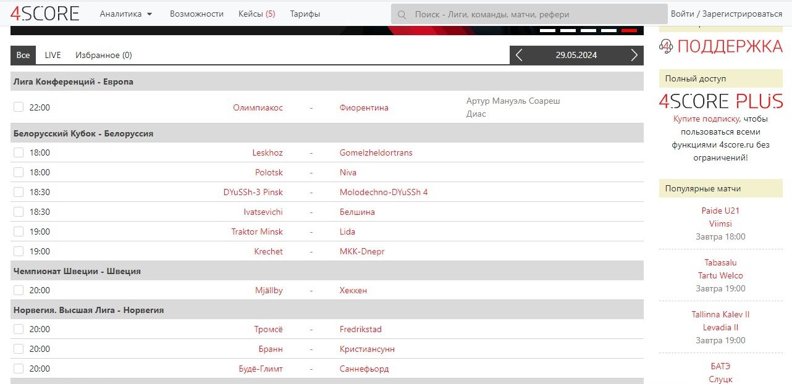Viewport: 792px width, 384px height.
Task: Click the 4SCORE logo in header
Action: pyautogui.click(x=44, y=14)
